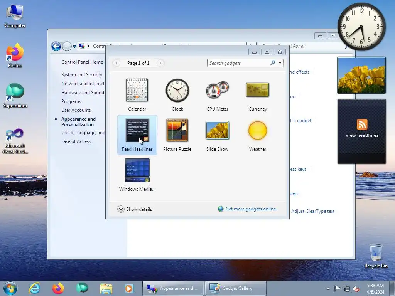
Task: Launch Internet Explorer from taskbar
Action: click(34, 288)
